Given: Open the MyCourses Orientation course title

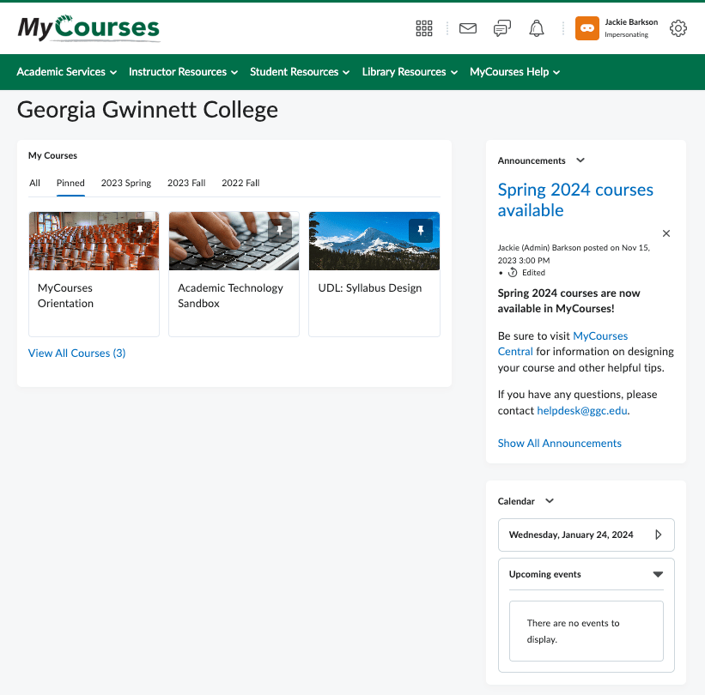Looking at the screenshot, I should click(65, 296).
